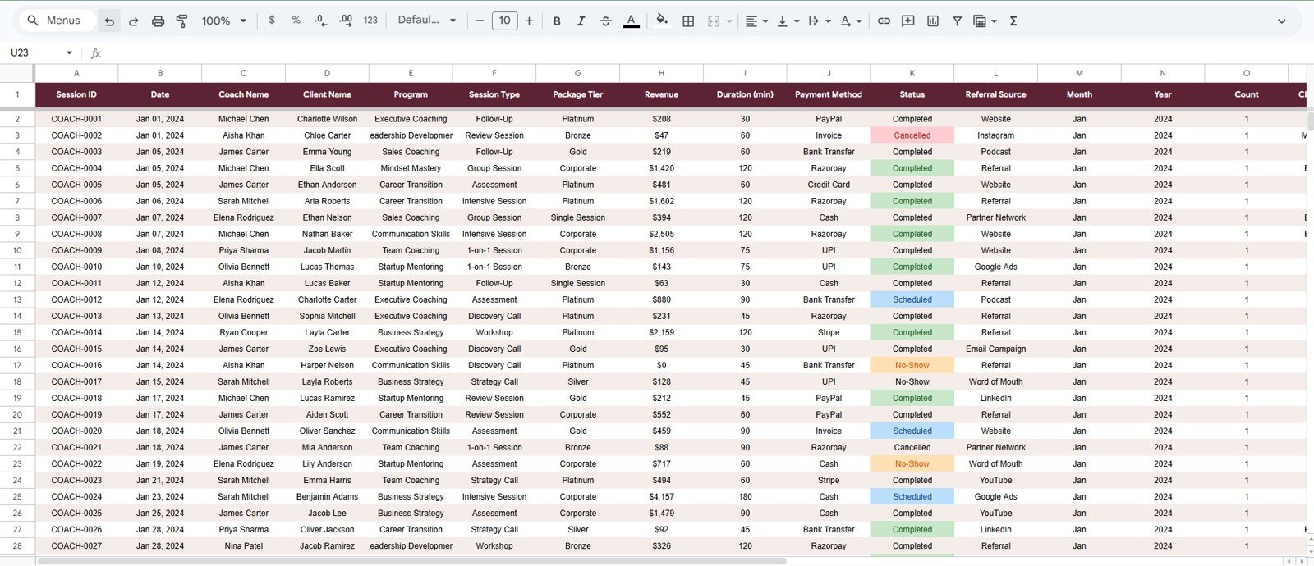This screenshot has width=1314, height=566.
Task: Redo the last undone action
Action: (133, 21)
